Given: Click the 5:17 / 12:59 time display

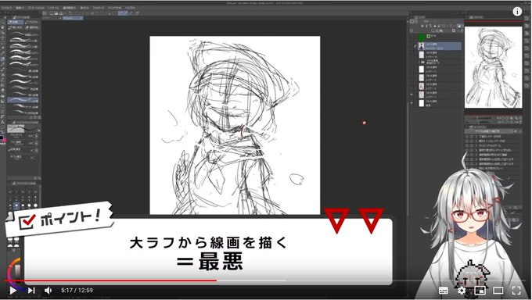Looking at the screenshot, I should 77,290.
